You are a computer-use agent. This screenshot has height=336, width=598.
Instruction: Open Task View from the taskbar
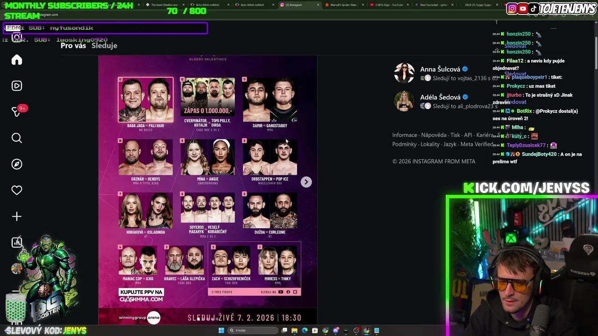284,330
